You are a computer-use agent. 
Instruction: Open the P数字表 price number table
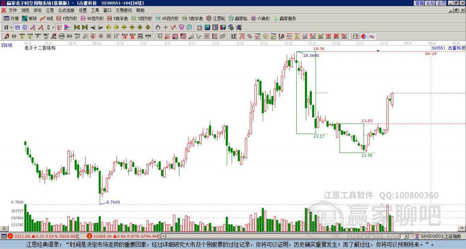pos(118,18)
